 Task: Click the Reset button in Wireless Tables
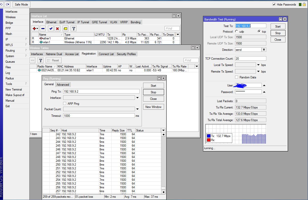tap(54, 60)
